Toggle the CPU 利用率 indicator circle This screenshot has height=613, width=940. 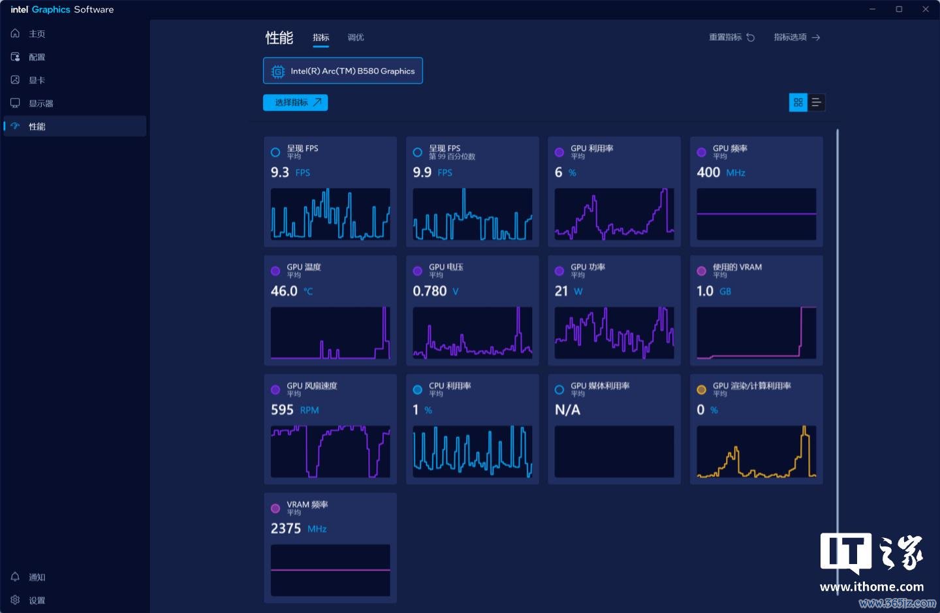click(418, 390)
